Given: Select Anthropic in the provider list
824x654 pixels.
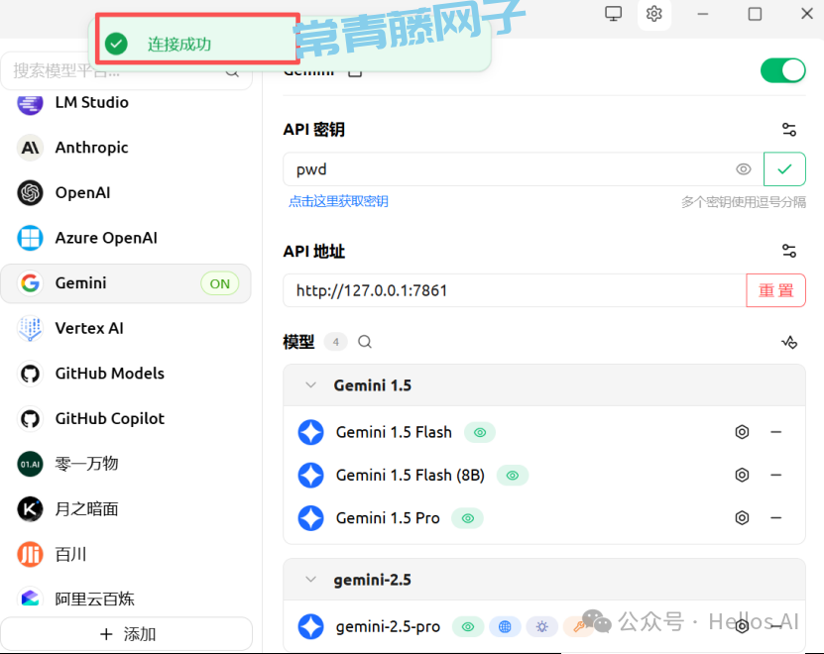Looking at the screenshot, I should [91, 148].
